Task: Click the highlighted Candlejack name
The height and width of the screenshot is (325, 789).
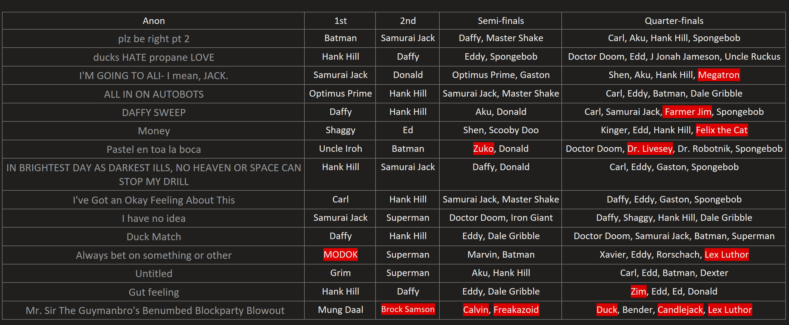Action: pos(680,310)
